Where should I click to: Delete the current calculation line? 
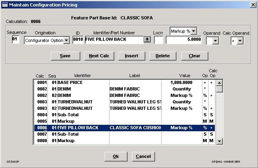click(x=163, y=56)
